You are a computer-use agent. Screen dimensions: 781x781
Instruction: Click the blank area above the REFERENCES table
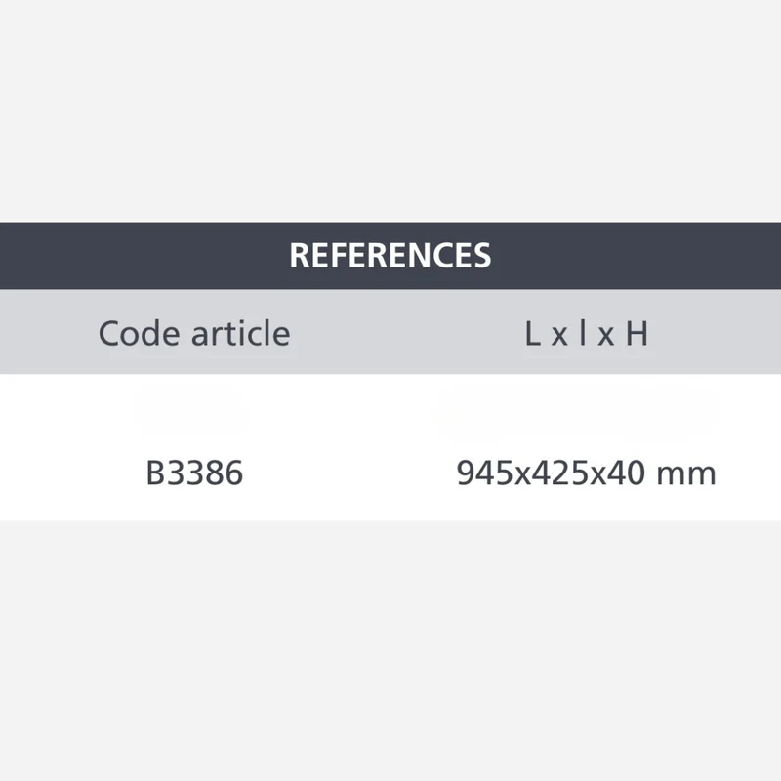(x=390, y=111)
